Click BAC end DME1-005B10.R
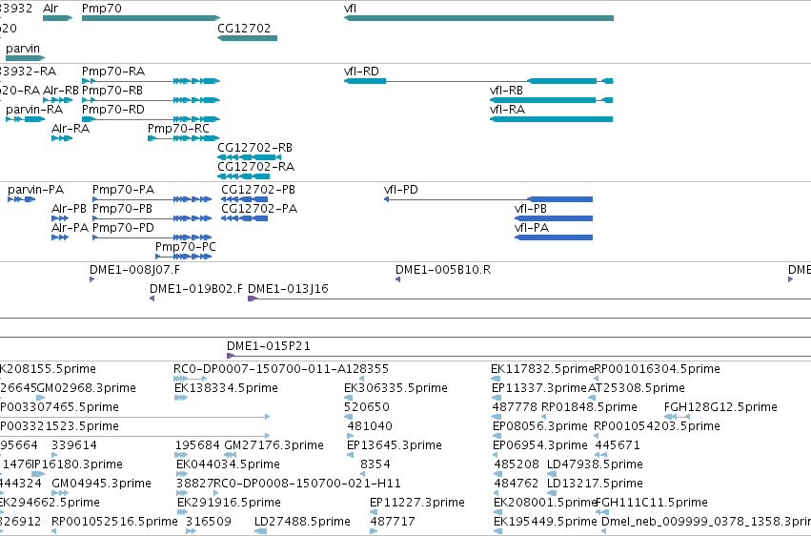The height and width of the screenshot is (536, 811). click(443, 270)
